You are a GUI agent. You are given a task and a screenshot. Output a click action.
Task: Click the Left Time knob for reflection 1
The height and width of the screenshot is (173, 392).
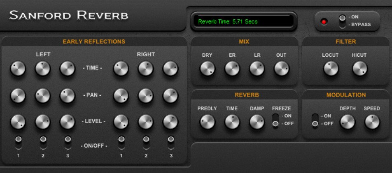tap(18, 68)
